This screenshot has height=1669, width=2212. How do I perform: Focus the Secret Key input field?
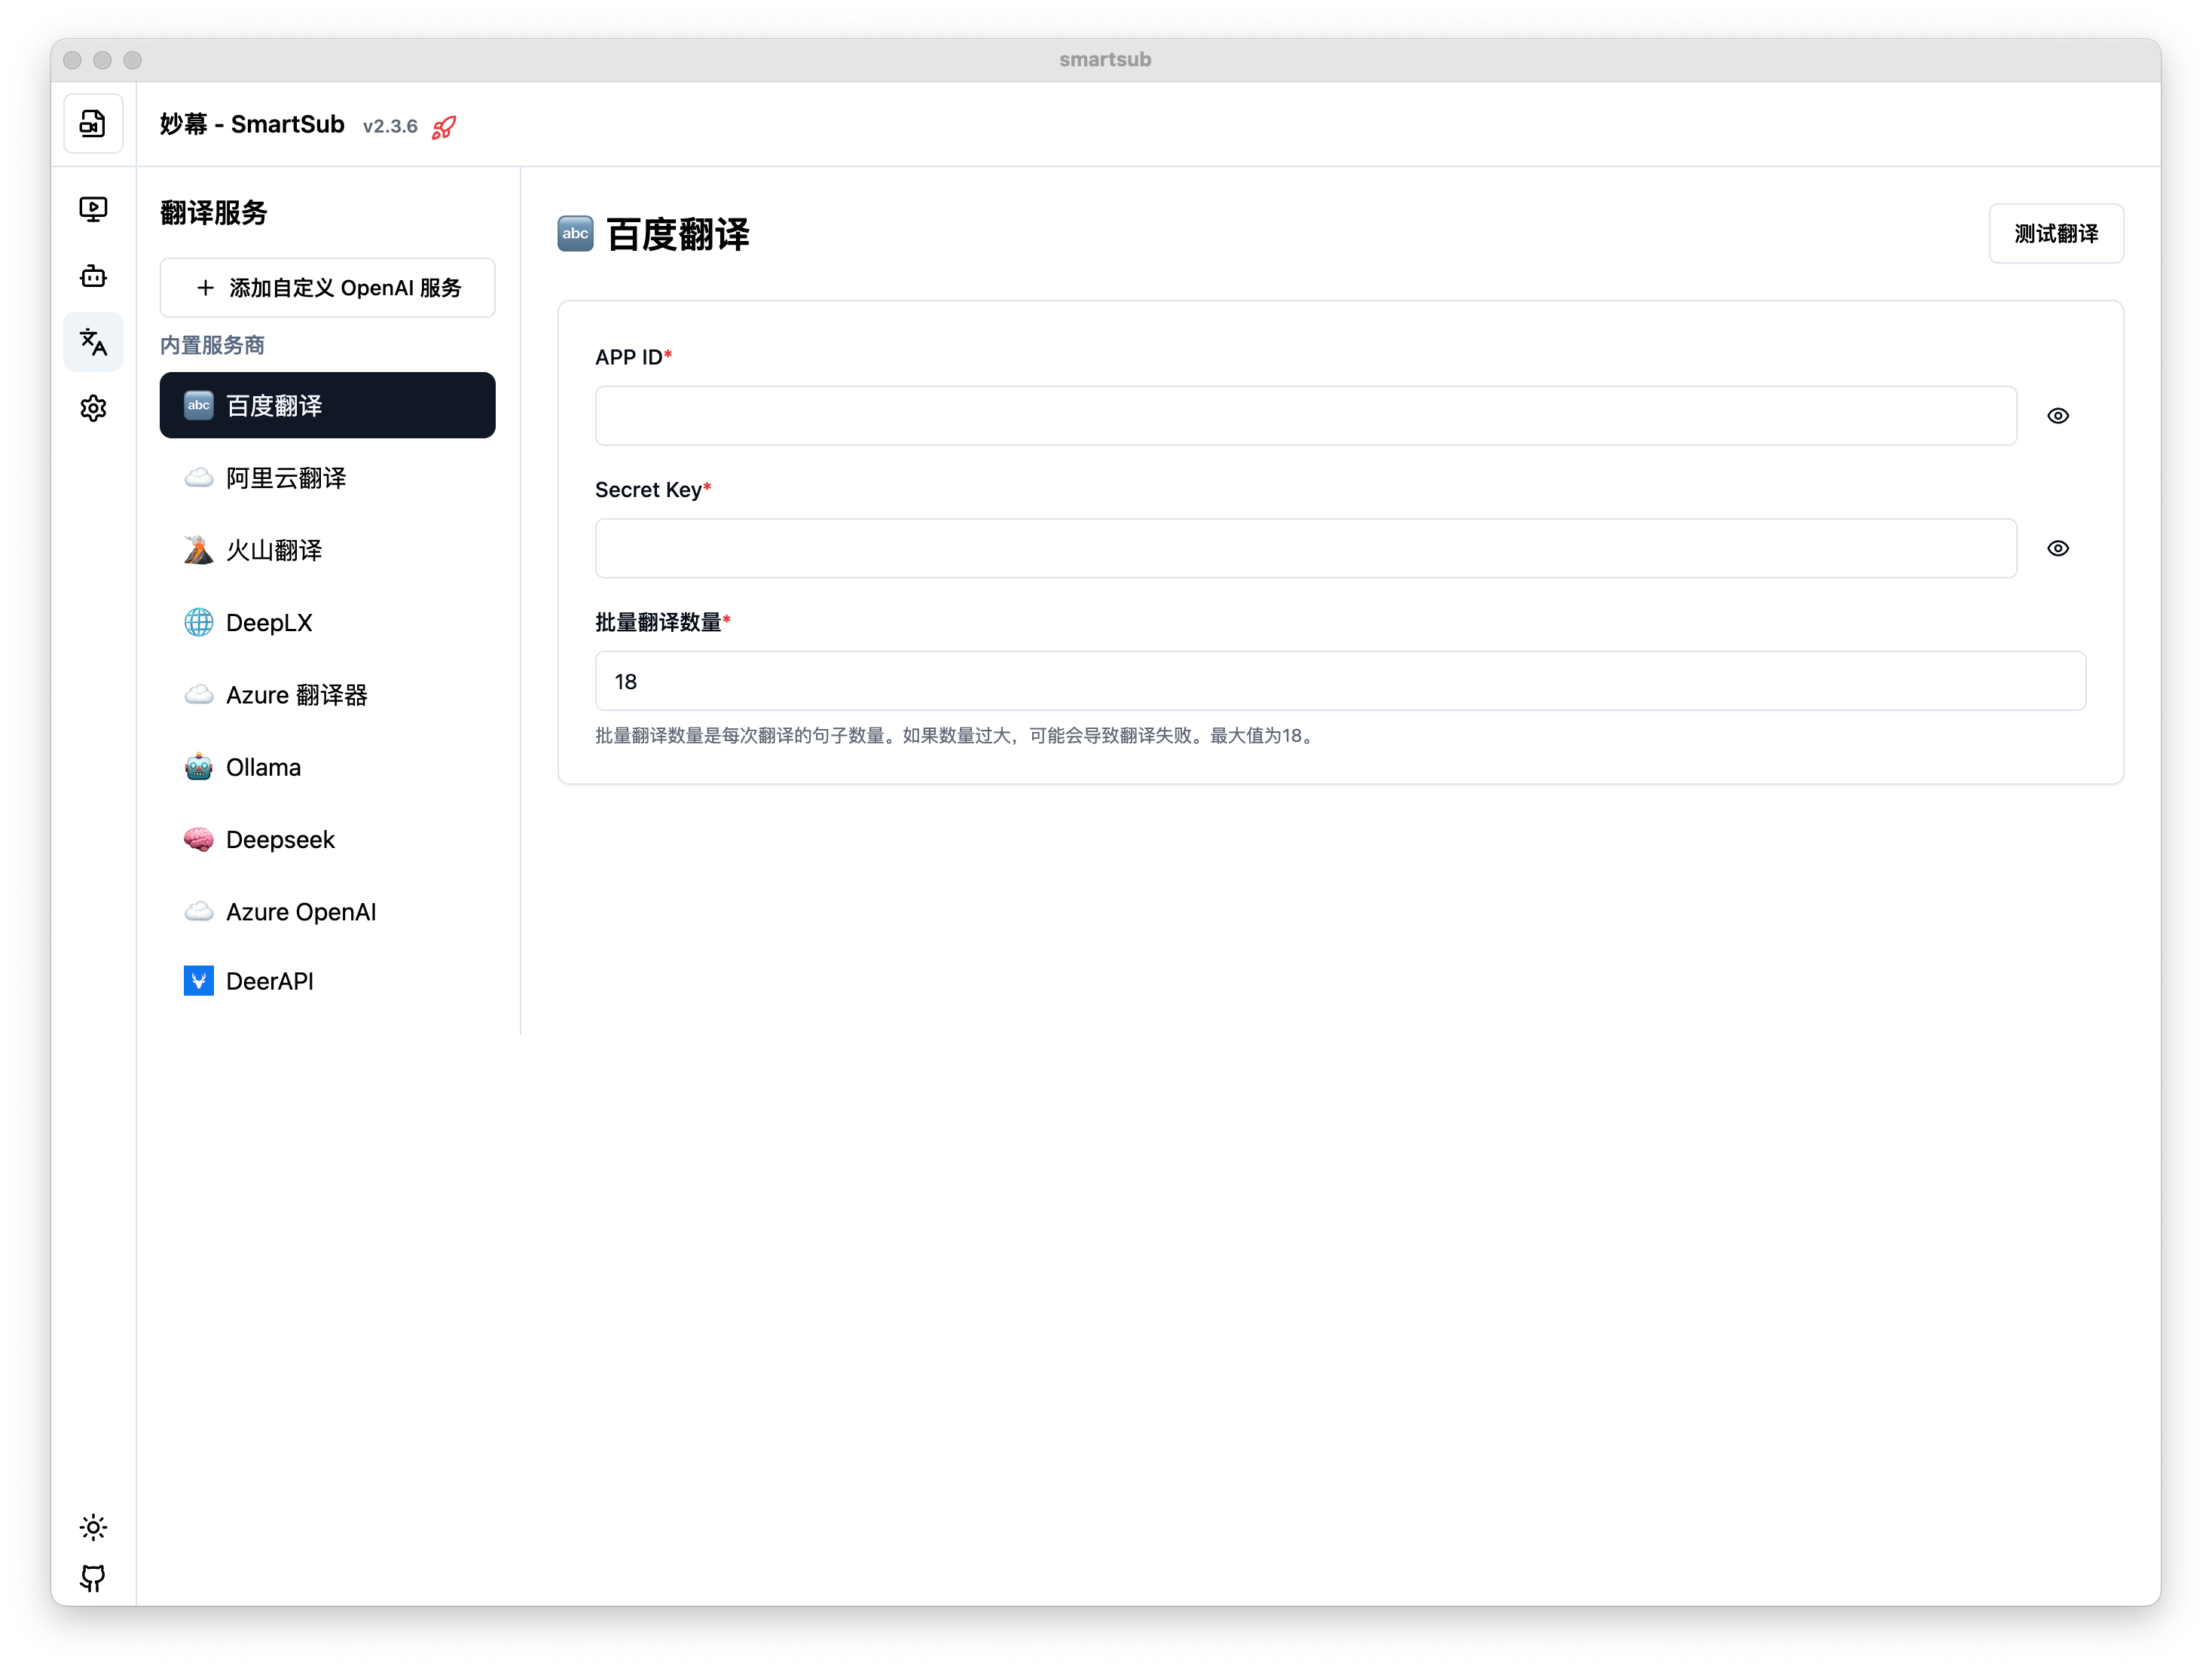coord(1305,548)
